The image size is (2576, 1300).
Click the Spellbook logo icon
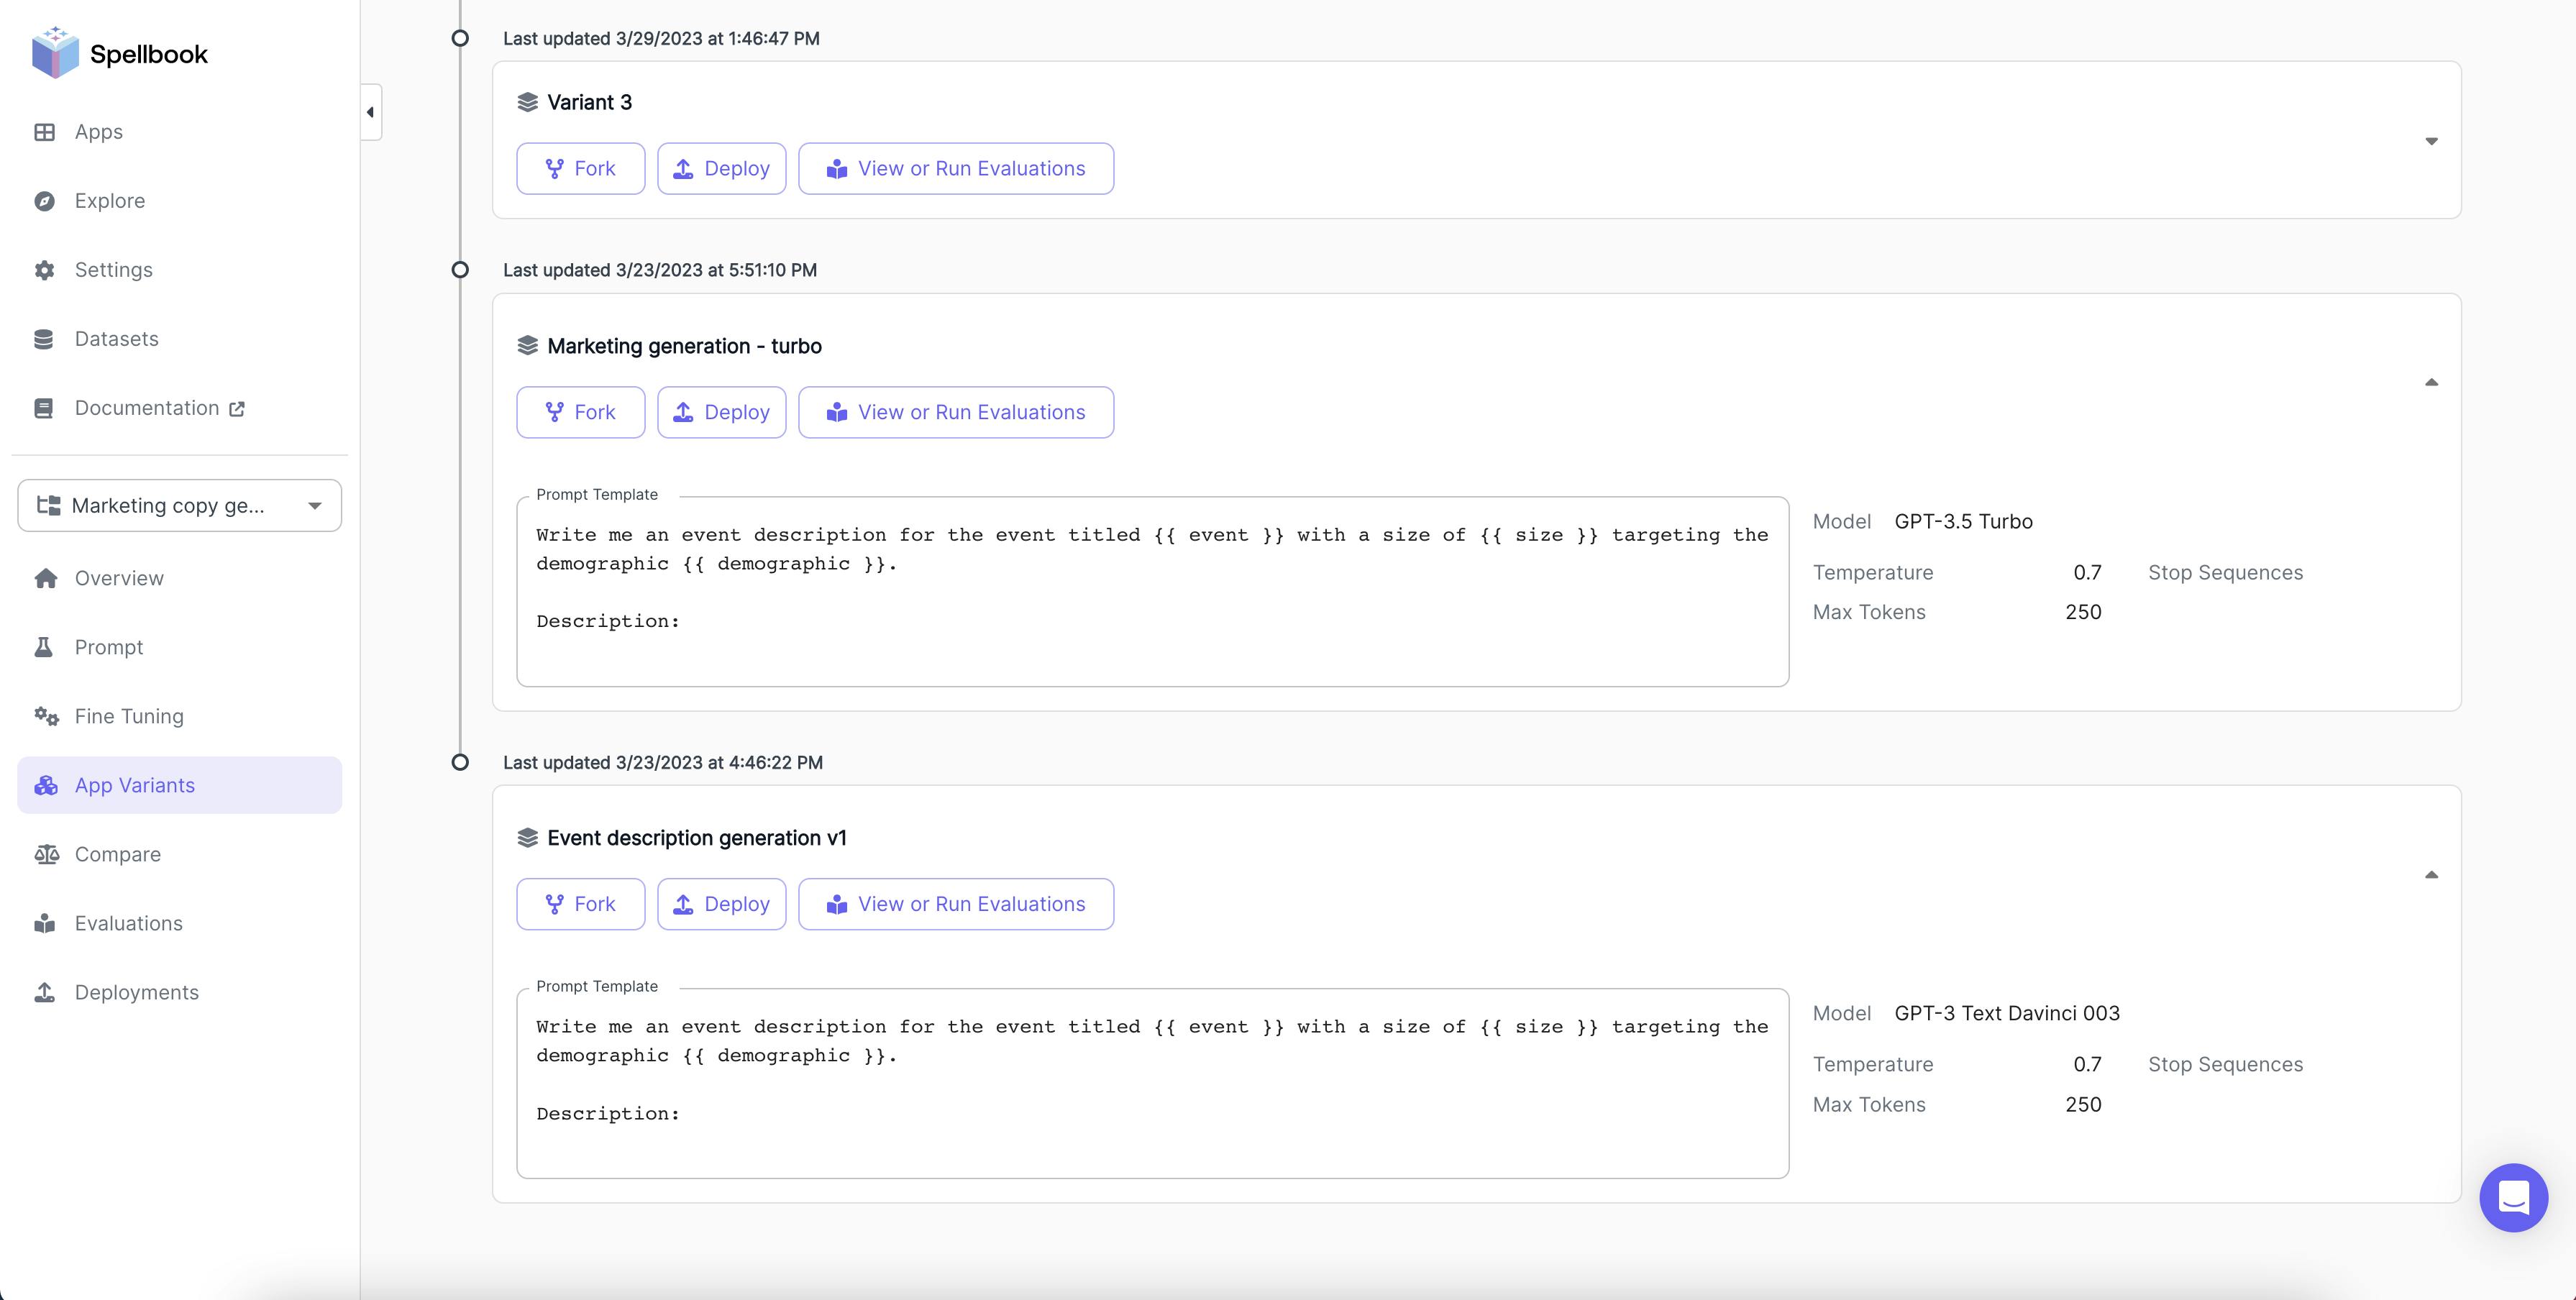tap(54, 52)
